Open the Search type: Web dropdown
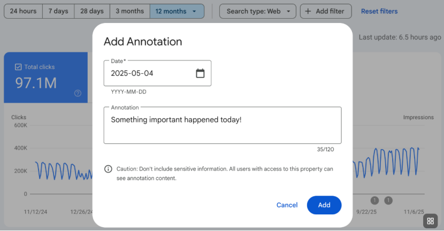The width and height of the screenshot is (444, 231). (x=258, y=11)
